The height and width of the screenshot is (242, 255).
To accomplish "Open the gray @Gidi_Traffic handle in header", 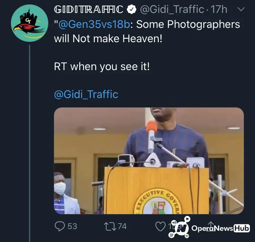I will 172,10.
